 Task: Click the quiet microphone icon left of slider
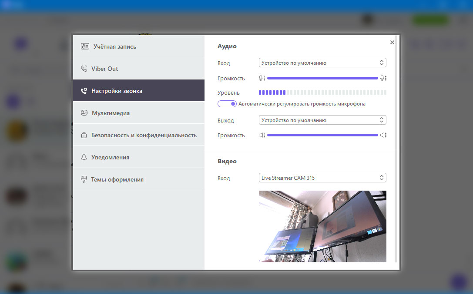(262, 78)
